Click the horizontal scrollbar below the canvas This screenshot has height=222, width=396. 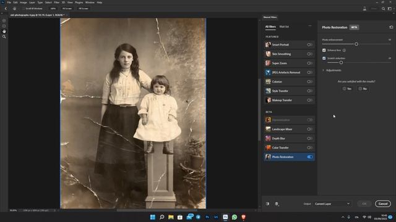pyautogui.click(x=157, y=210)
